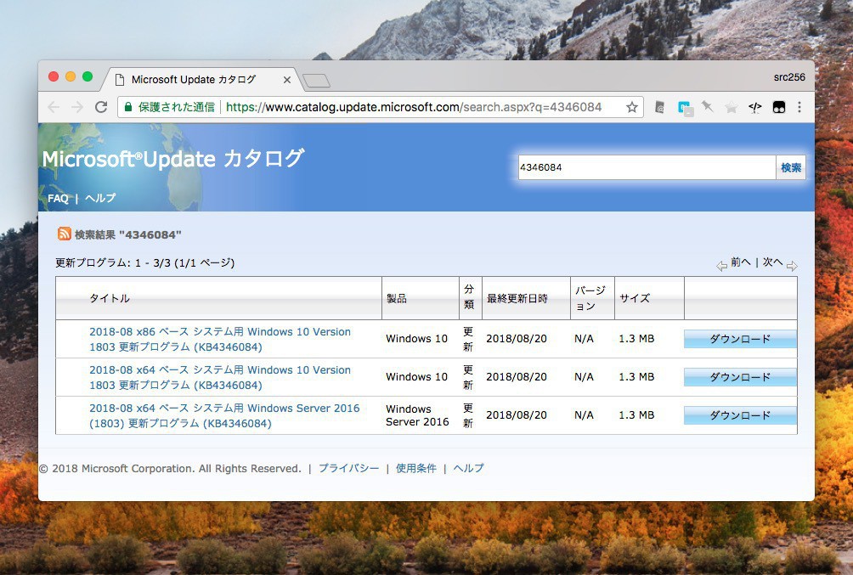Sort by バージョン column header
Image resolution: width=853 pixels, height=575 pixels.
(x=590, y=298)
